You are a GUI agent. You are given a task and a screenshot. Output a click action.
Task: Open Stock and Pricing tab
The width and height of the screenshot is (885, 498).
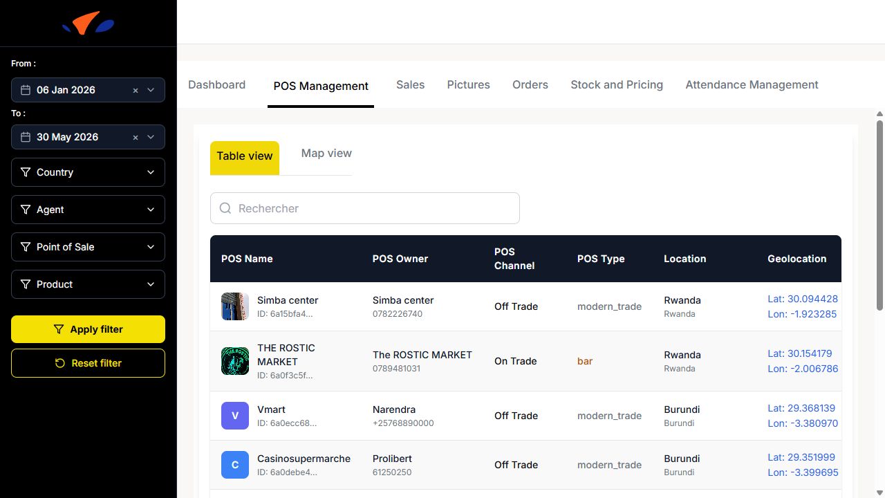tap(617, 85)
